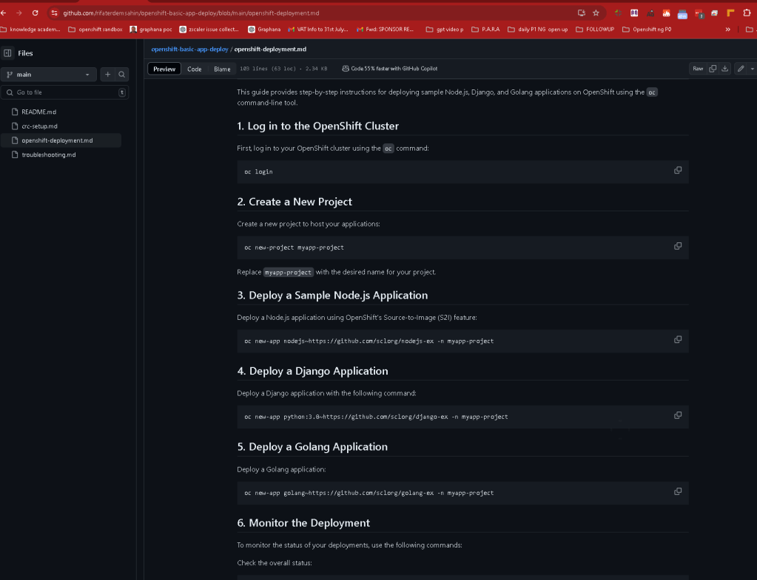Click '3. Deploy a Sample Node.js Application' heading

coord(332,296)
